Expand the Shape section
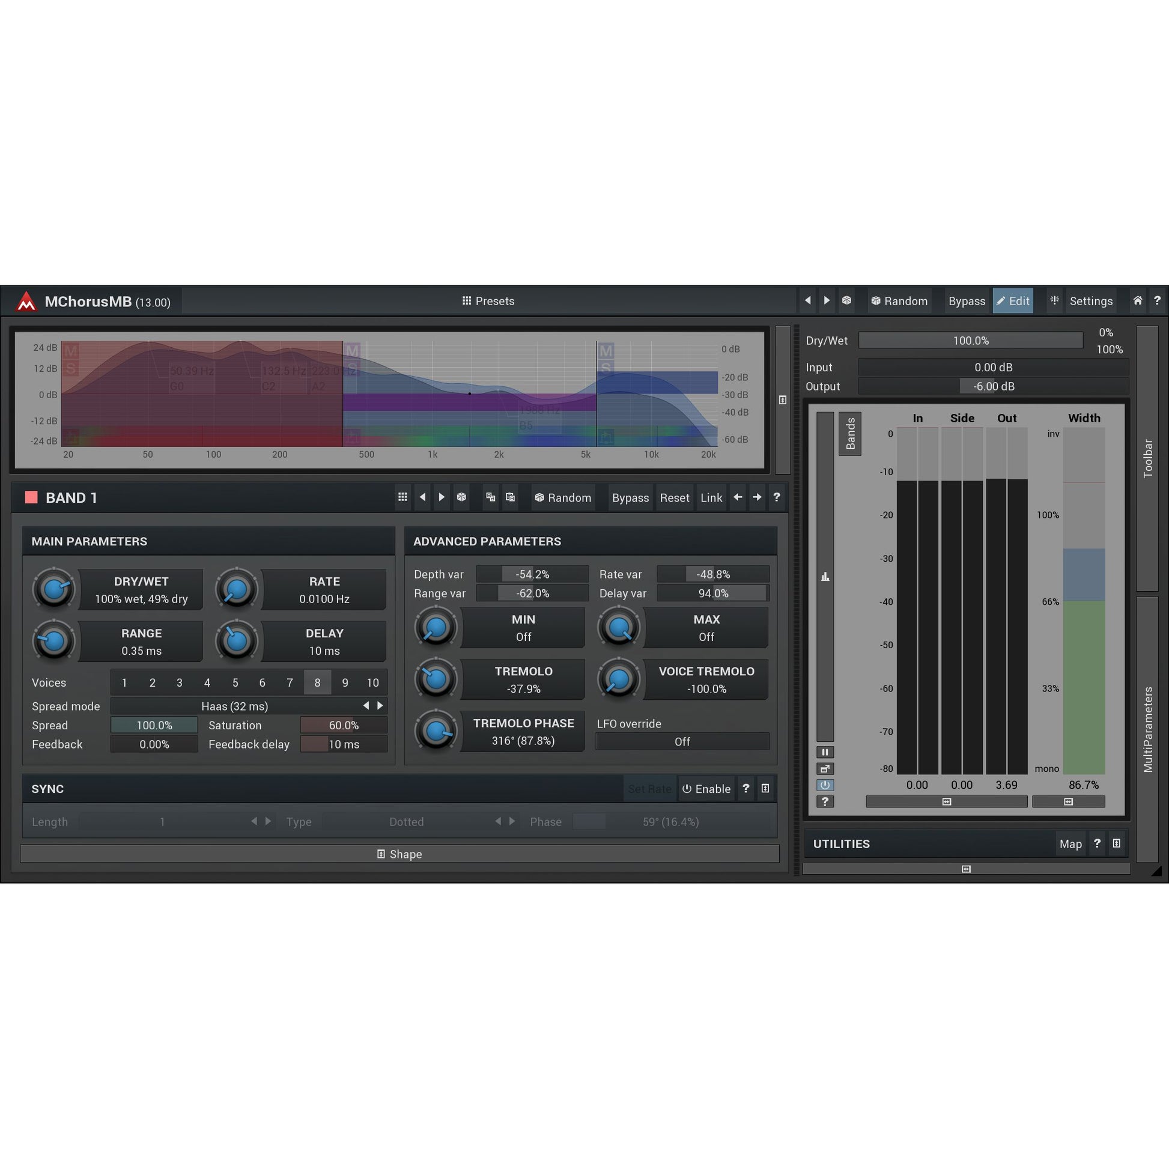Screen dimensions: 1169x1169 coord(399,854)
